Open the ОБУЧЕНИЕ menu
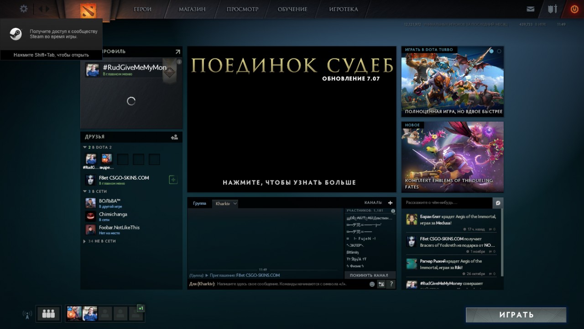 [292, 9]
